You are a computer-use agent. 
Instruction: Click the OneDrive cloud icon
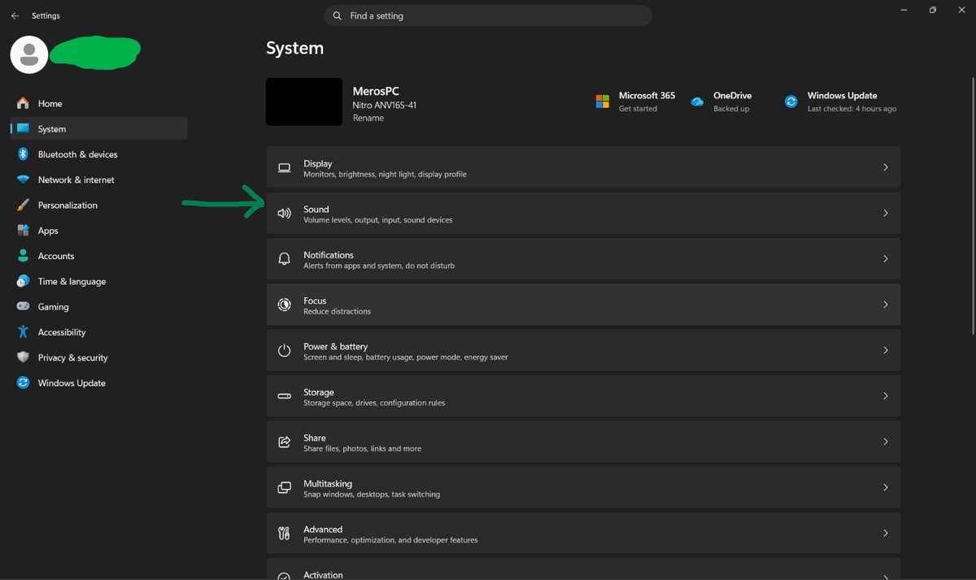[697, 102]
